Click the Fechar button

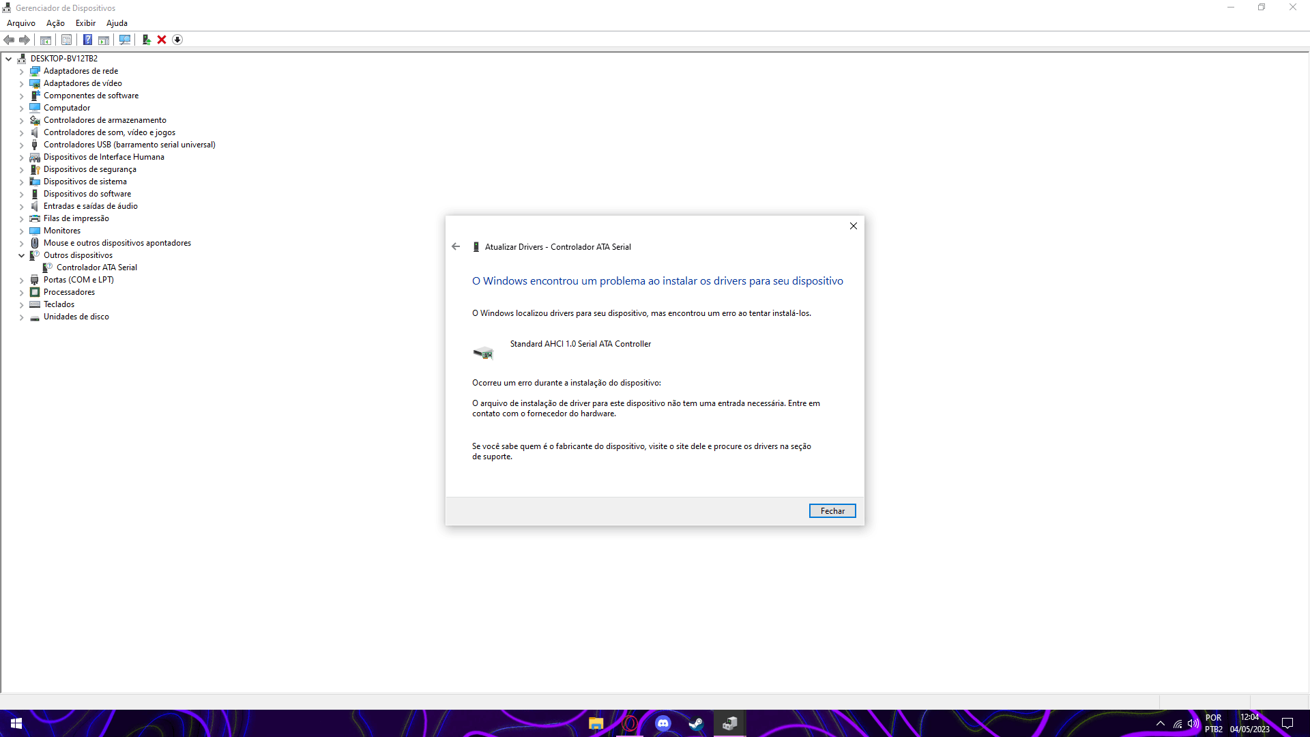tap(832, 510)
